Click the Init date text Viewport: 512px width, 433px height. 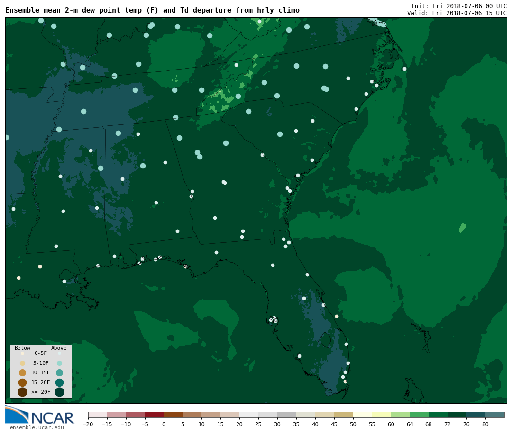pos(459,6)
